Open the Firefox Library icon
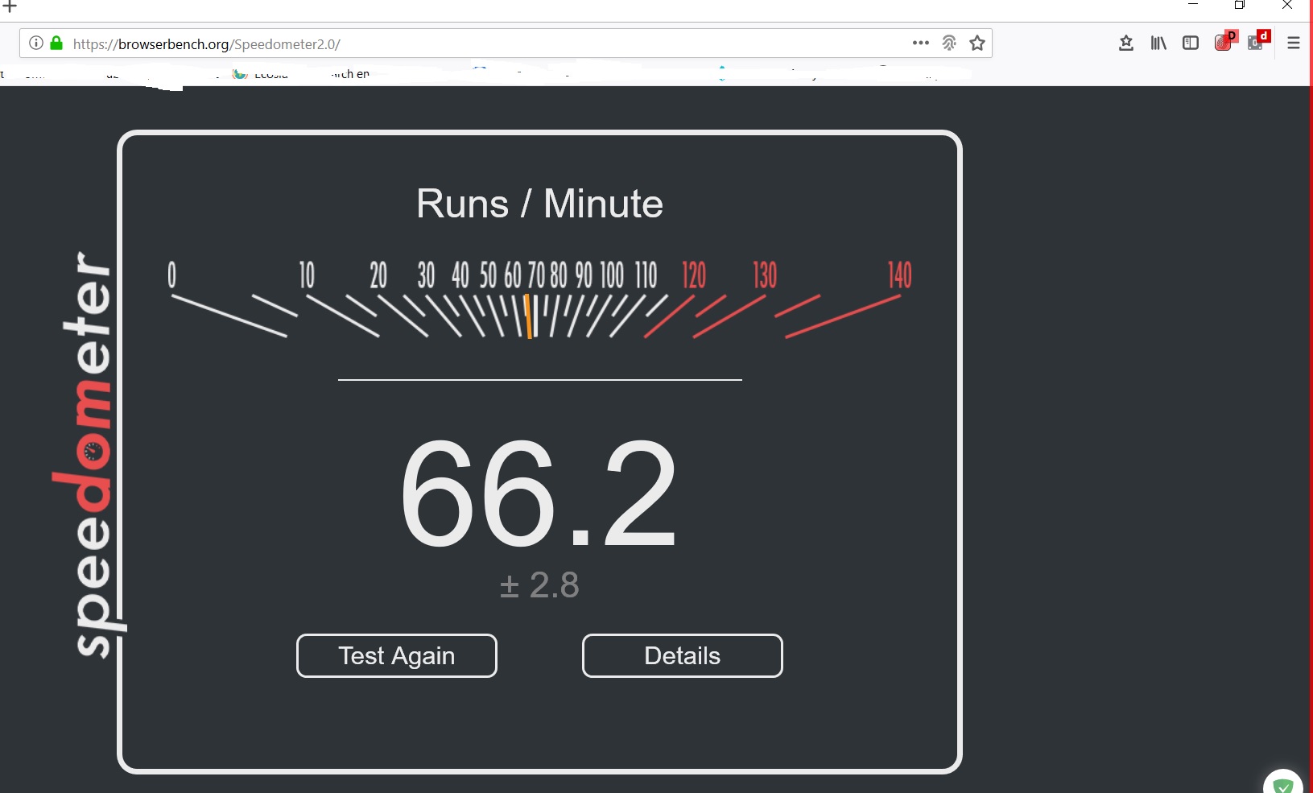1313x793 pixels. tap(1158, 43)
